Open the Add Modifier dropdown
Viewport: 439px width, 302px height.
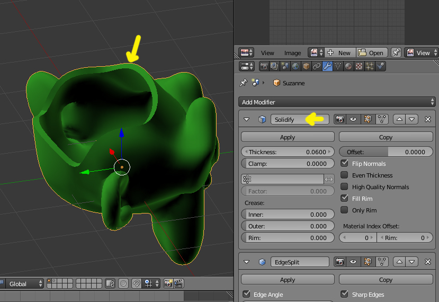(x=337, y=102)
